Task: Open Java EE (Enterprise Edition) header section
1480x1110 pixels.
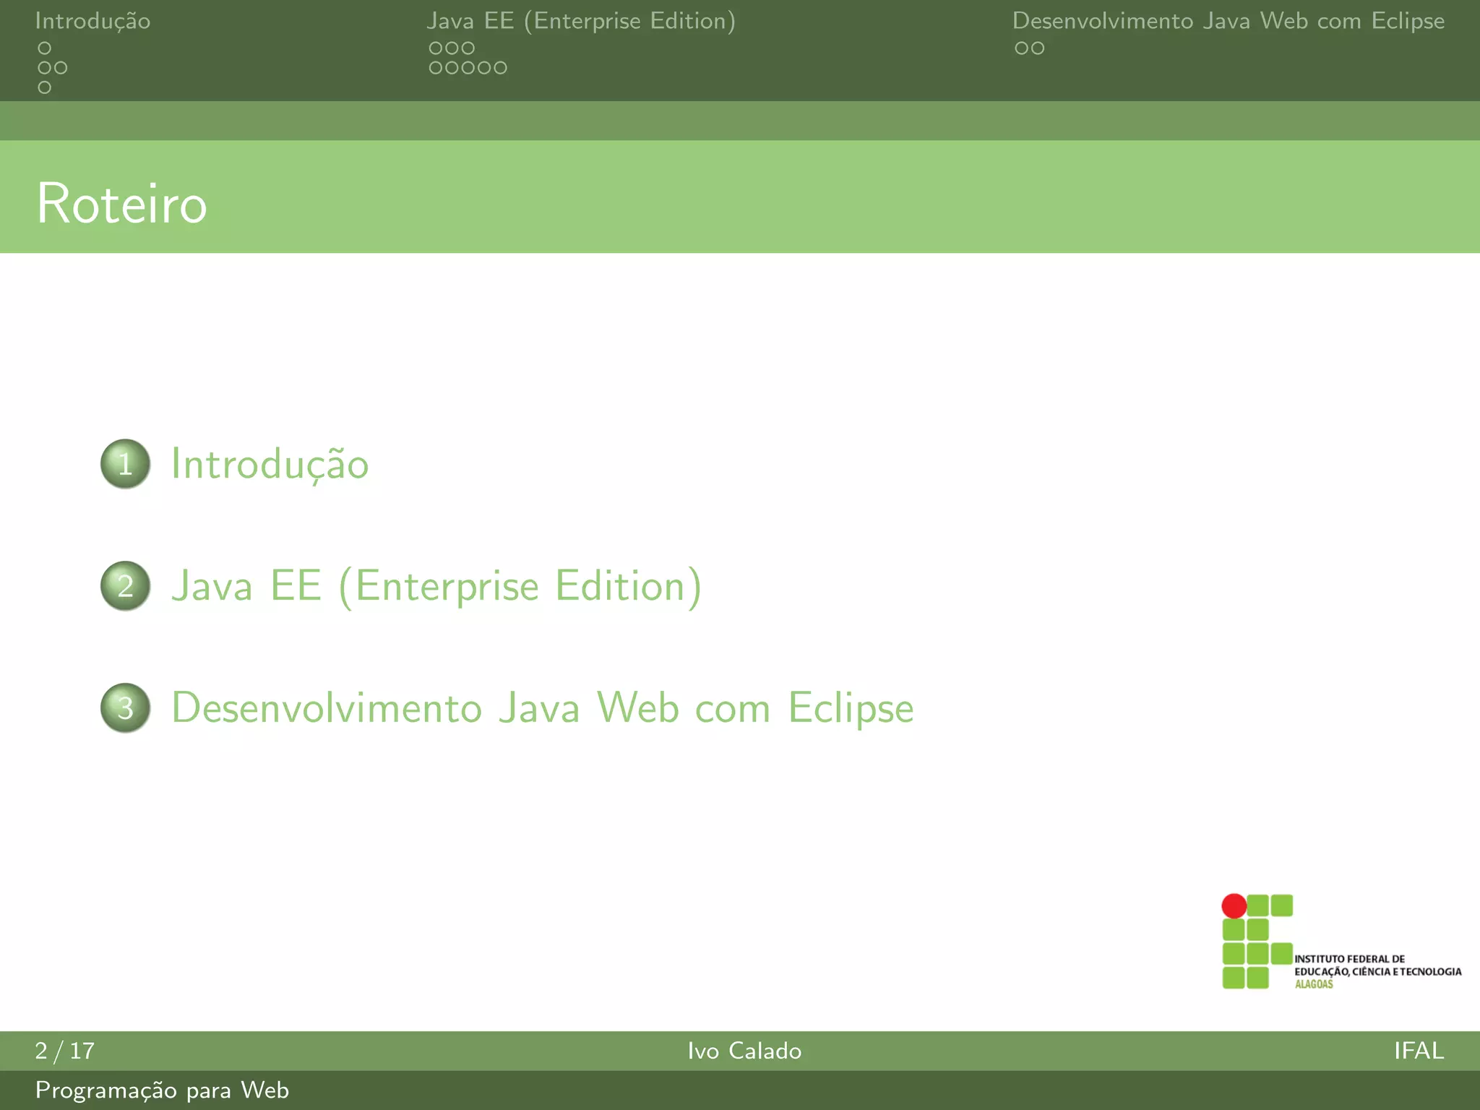Action: click(580, 21)
